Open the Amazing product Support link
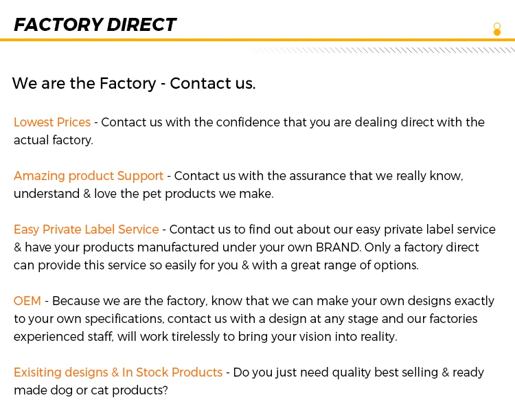 pyautogui.click(x=89, y=176)
